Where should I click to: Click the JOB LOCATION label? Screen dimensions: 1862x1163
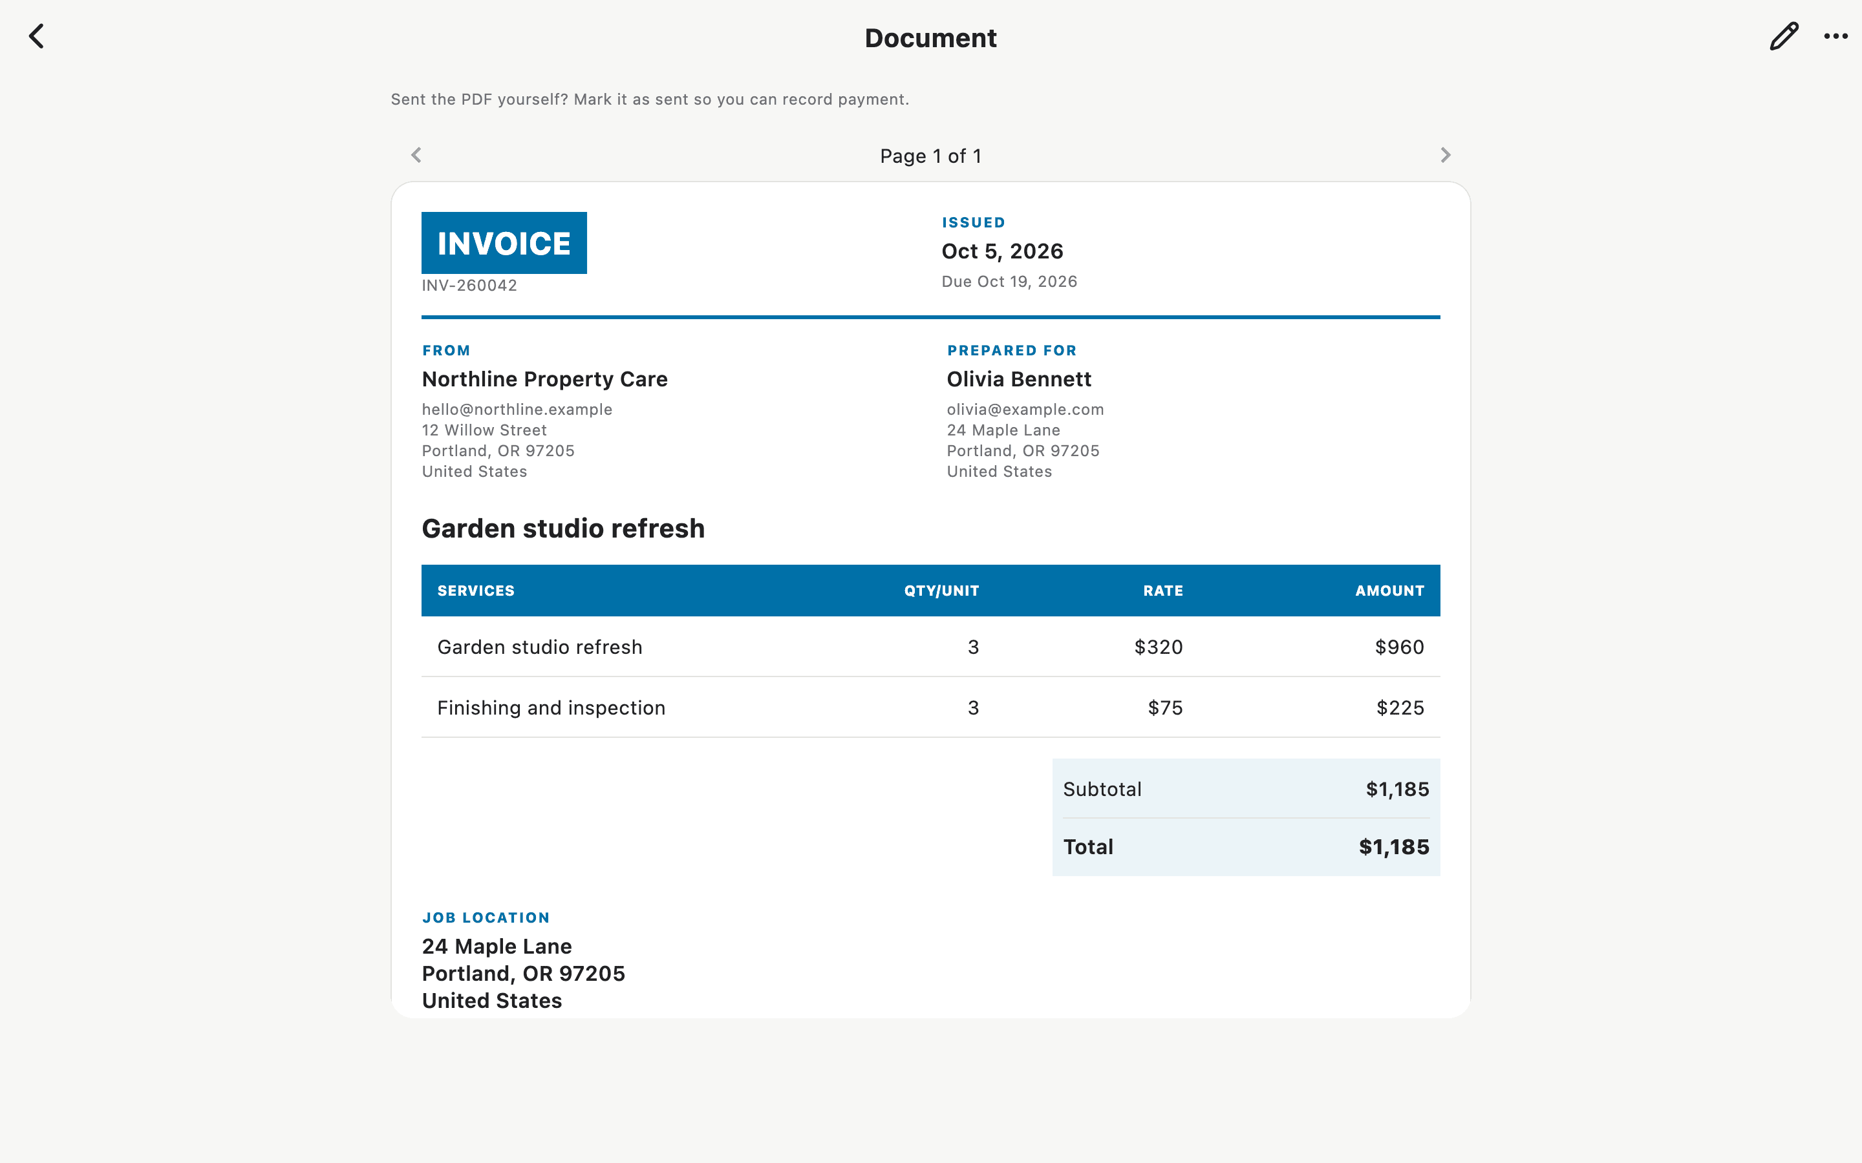486,917
